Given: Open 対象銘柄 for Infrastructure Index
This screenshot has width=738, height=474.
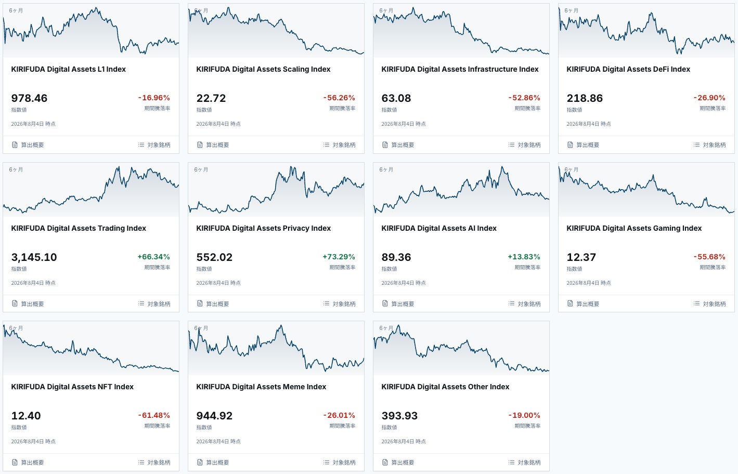Looking at the screenshot, I should point(524,145).
